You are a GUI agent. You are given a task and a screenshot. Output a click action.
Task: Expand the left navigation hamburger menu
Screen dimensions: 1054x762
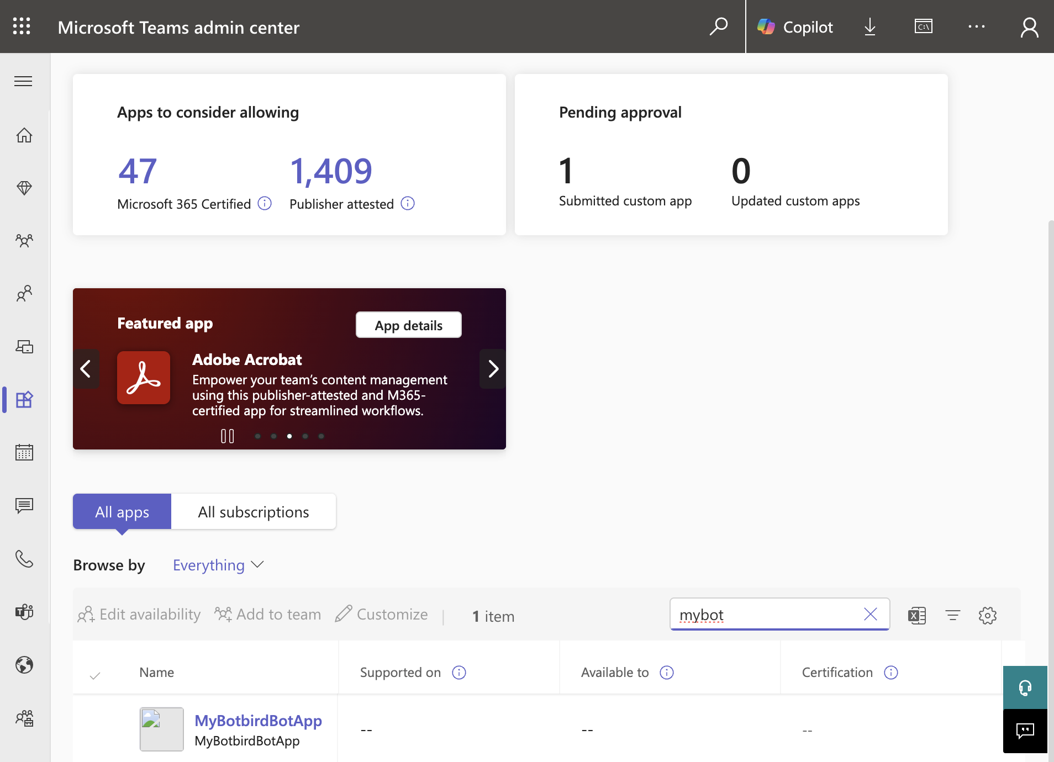tap(23, 82)
